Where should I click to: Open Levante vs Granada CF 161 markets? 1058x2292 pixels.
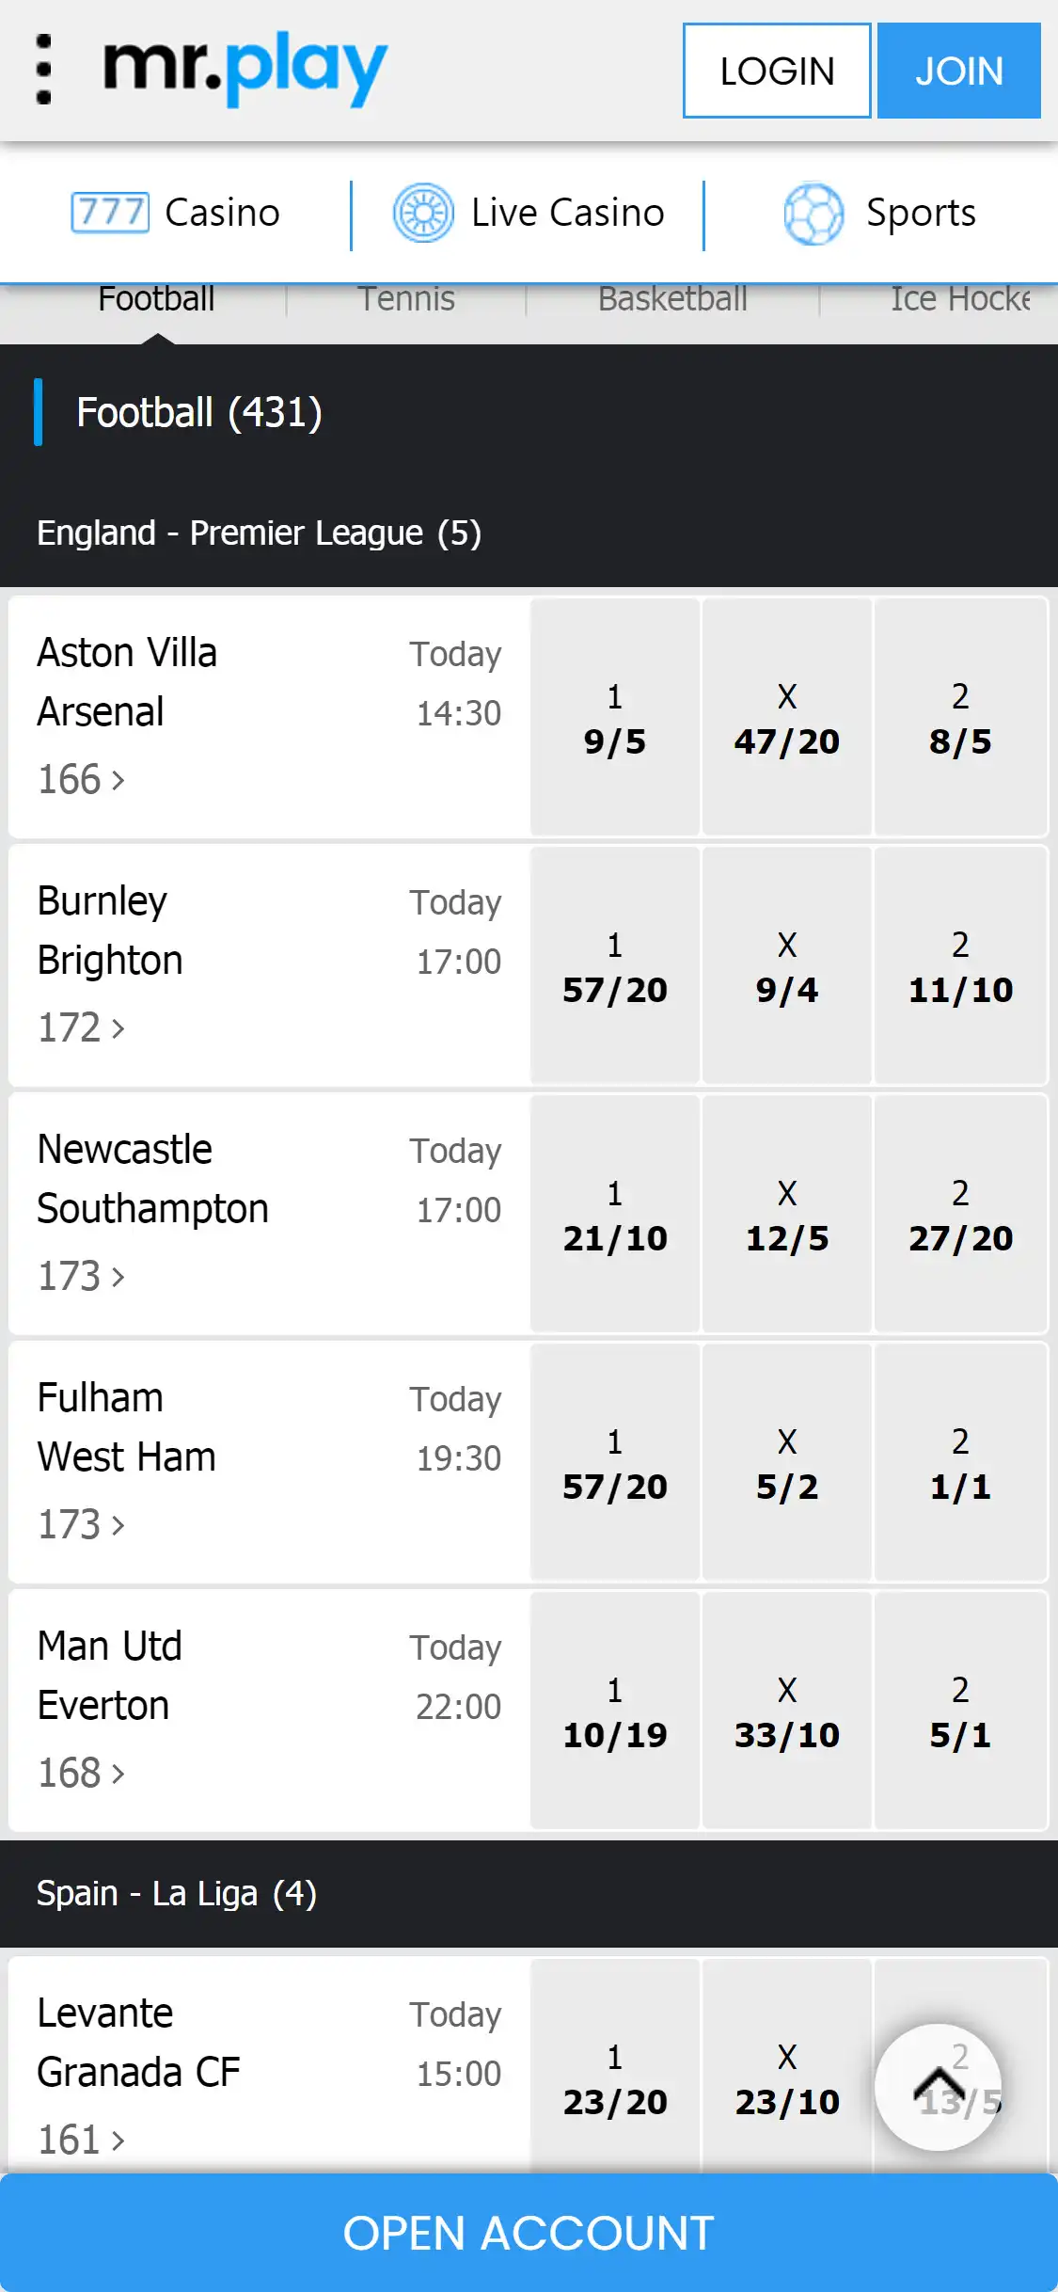[81, 2141]
